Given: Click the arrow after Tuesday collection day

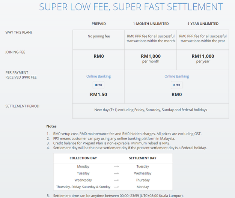Looking at the screenshot, I should click(x=116, y=173).
